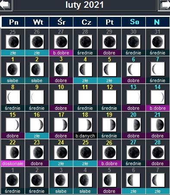This screenshot has width=170, height=195.
Task: Click the crescent moon icon for February 6
Action: pos(134,70)
